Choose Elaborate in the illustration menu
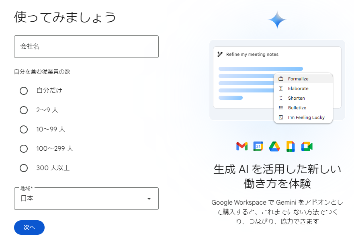 coord(303,88)
